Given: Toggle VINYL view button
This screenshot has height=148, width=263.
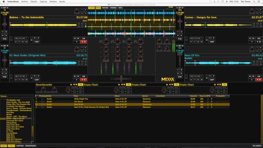Looking at the screenshot, I should coord(120,8).
